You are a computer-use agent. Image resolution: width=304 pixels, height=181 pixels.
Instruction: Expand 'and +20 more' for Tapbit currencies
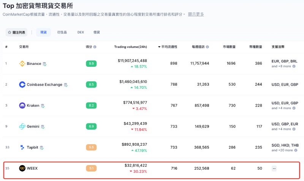pos(282,150)
